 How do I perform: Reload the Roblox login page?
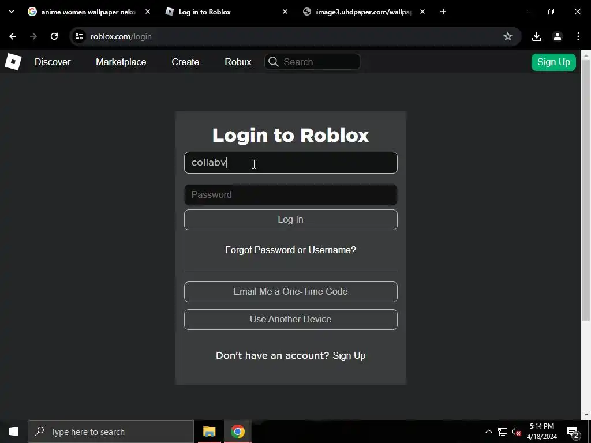coord(54,36)
